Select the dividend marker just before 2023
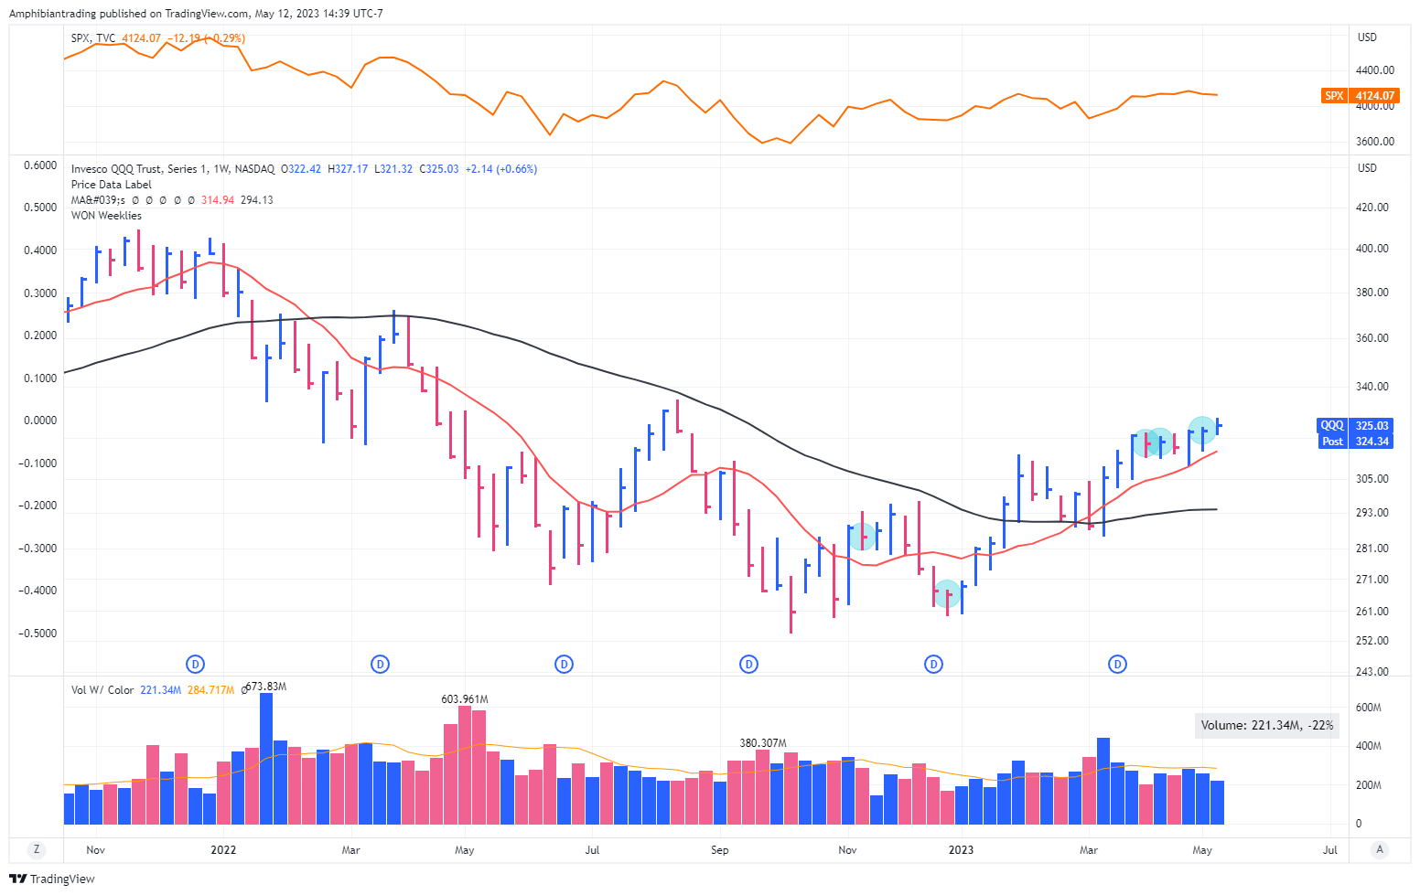 click(933, 664)
